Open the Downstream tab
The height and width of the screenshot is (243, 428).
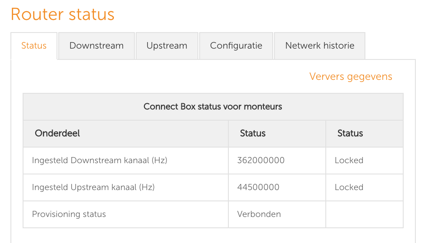tap(97, 46)
